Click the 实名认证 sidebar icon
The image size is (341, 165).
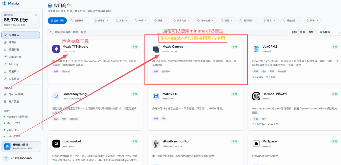5,79
